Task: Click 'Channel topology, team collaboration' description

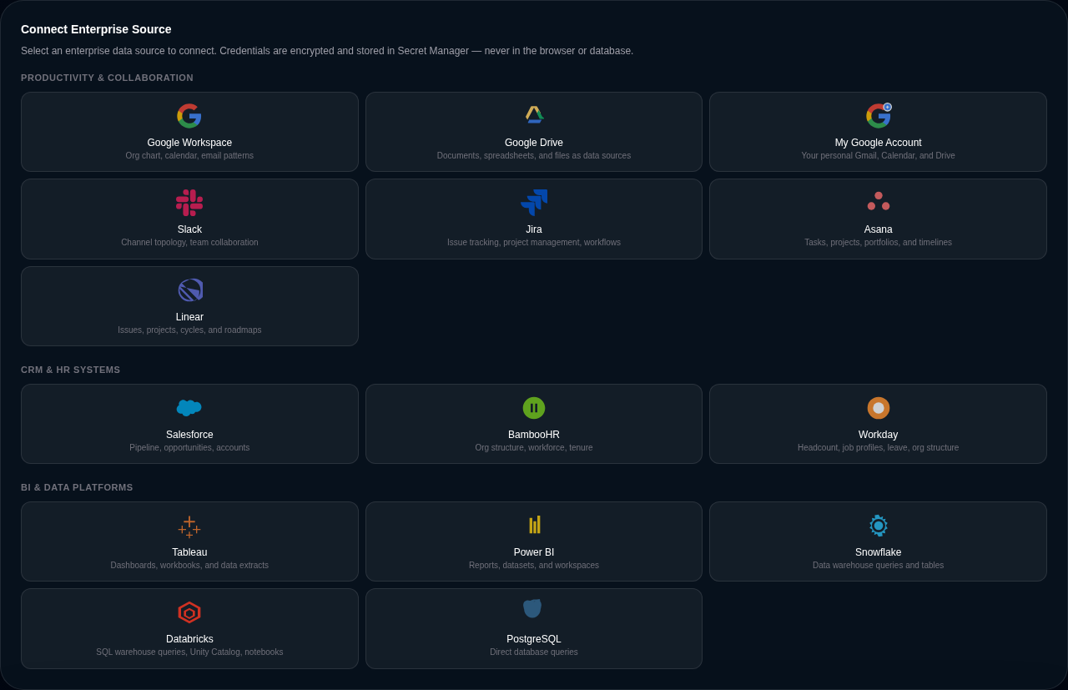Action: [189, 243]
